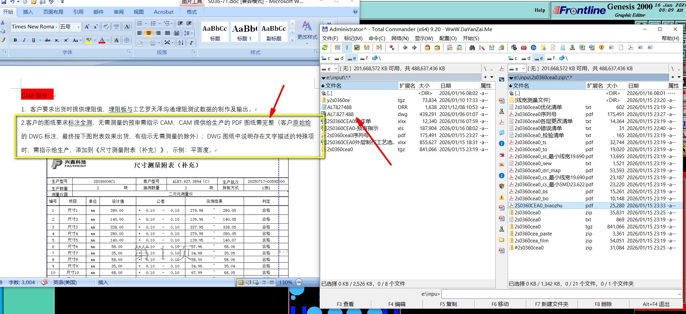Open the 五号 font size dropdown
Screen dimensions: 686x314
78,27
